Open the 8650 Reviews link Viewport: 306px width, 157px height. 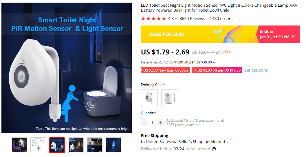192,19
